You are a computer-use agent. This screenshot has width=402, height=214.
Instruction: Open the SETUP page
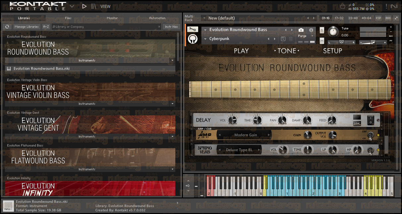[x=332, y=51]
